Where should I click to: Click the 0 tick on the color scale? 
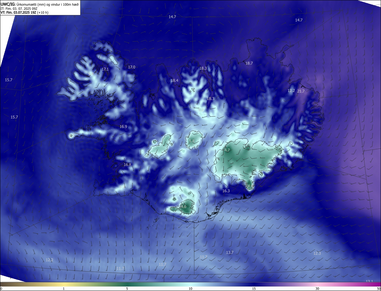click(1, 289)
